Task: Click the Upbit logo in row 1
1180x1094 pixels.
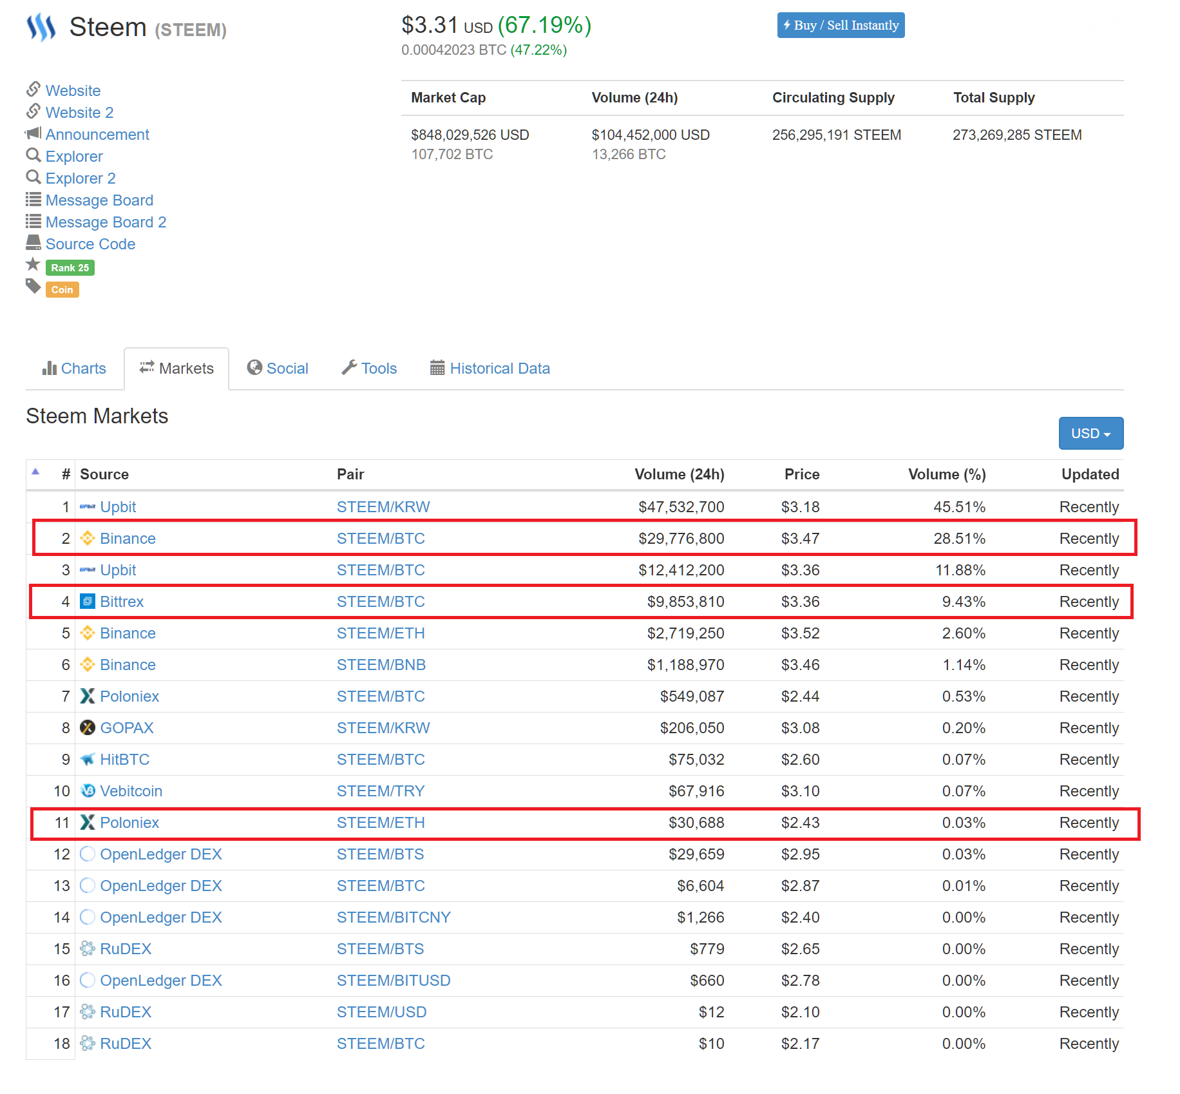Action: point(88,507)
